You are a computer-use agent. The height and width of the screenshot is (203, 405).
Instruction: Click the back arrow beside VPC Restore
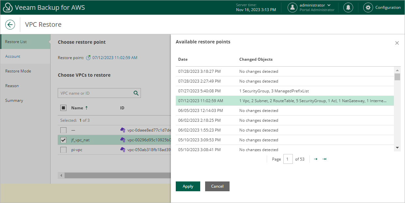(x=10, y=24)
